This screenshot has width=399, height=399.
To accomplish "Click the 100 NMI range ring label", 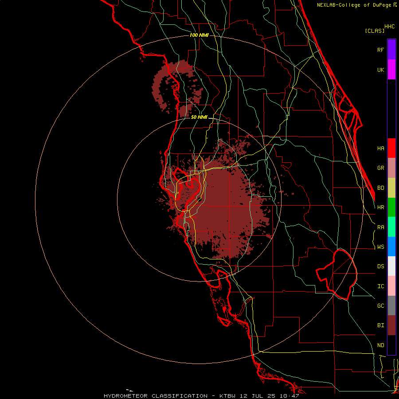I will (x=199, y=35).
